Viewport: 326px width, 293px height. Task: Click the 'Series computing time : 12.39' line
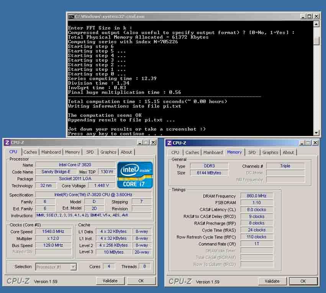[x=112, y=79]
